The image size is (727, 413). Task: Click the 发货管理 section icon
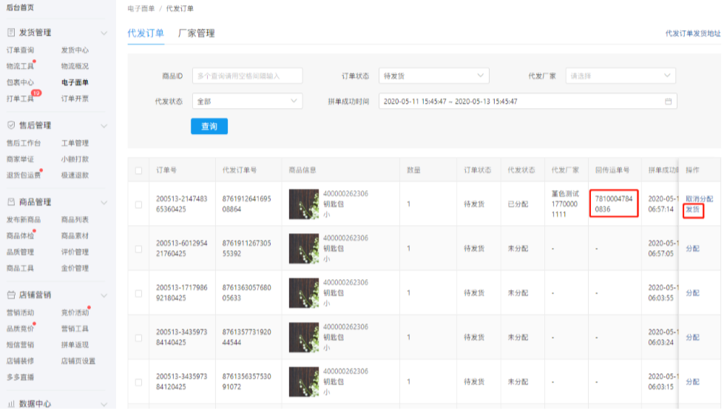point(11,33)
